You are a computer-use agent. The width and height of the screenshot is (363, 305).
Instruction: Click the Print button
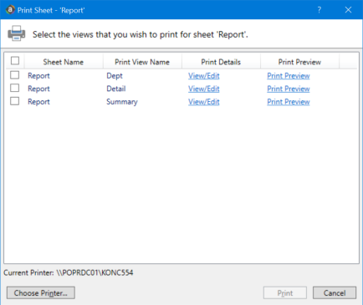tap(285, 292)
